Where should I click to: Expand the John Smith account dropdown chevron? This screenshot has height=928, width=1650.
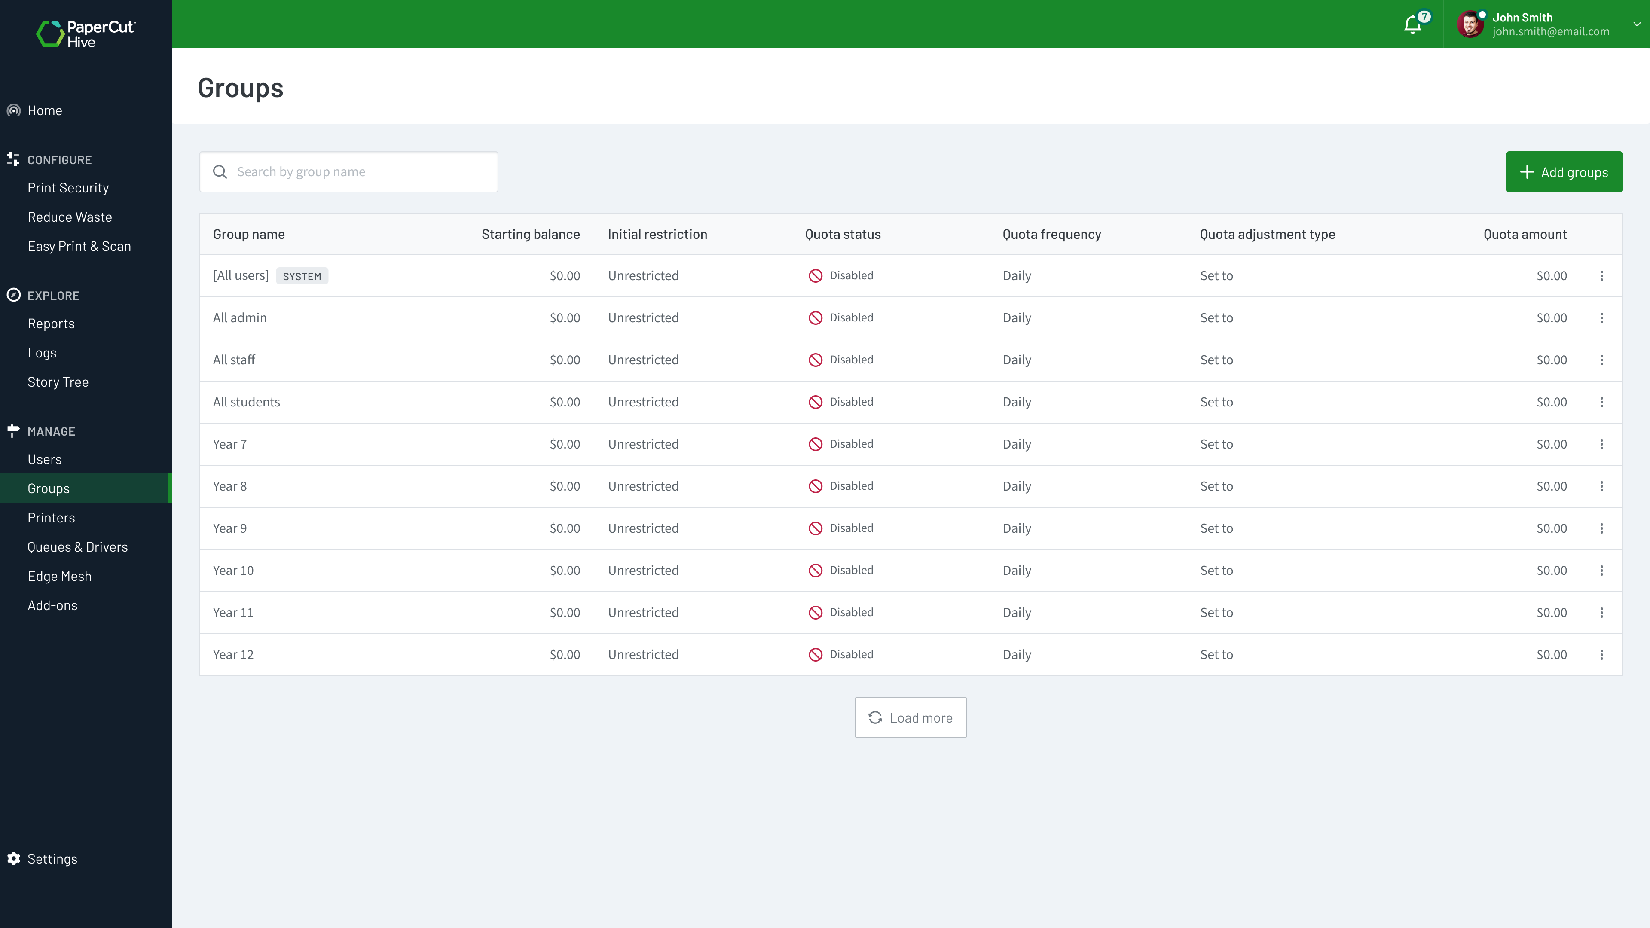click(1637, 24)
